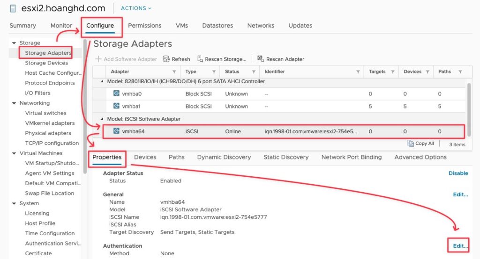Go to the VMs tab
480x259 pixels.
pos(182,26)
